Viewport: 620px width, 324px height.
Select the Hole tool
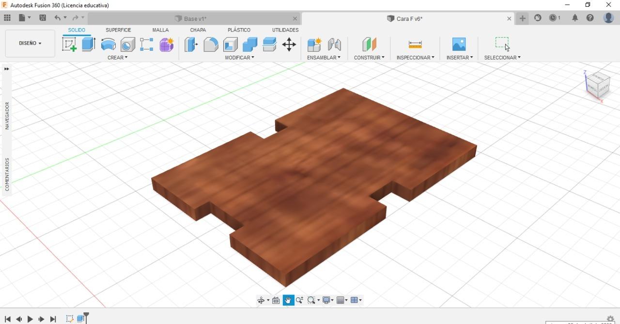click(x=127, y=45)
